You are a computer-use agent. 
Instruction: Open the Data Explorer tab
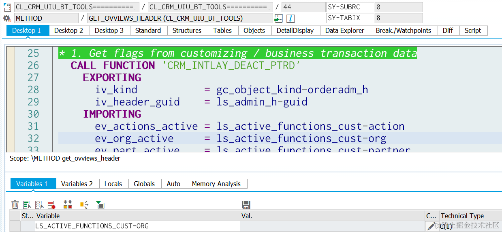tap(345, 30)
